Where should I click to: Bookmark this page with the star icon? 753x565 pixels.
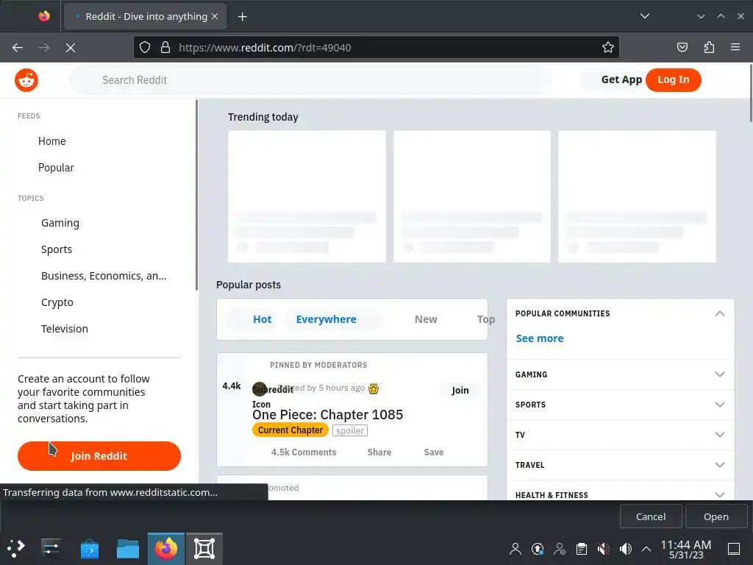[608, 47]
